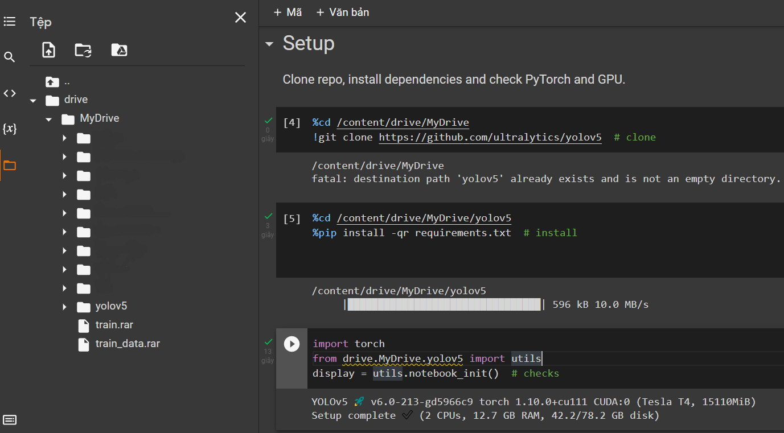Click the search icon in left sidebar
784x433 pixels.
pos(10,57)
